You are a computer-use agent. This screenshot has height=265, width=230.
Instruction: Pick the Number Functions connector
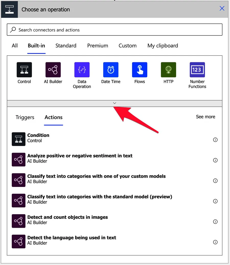coord(197,70)
